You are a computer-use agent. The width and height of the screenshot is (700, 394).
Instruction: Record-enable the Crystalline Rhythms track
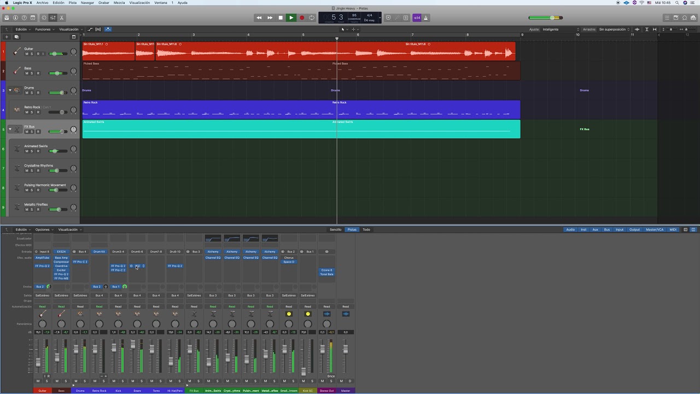pos(38,170)
